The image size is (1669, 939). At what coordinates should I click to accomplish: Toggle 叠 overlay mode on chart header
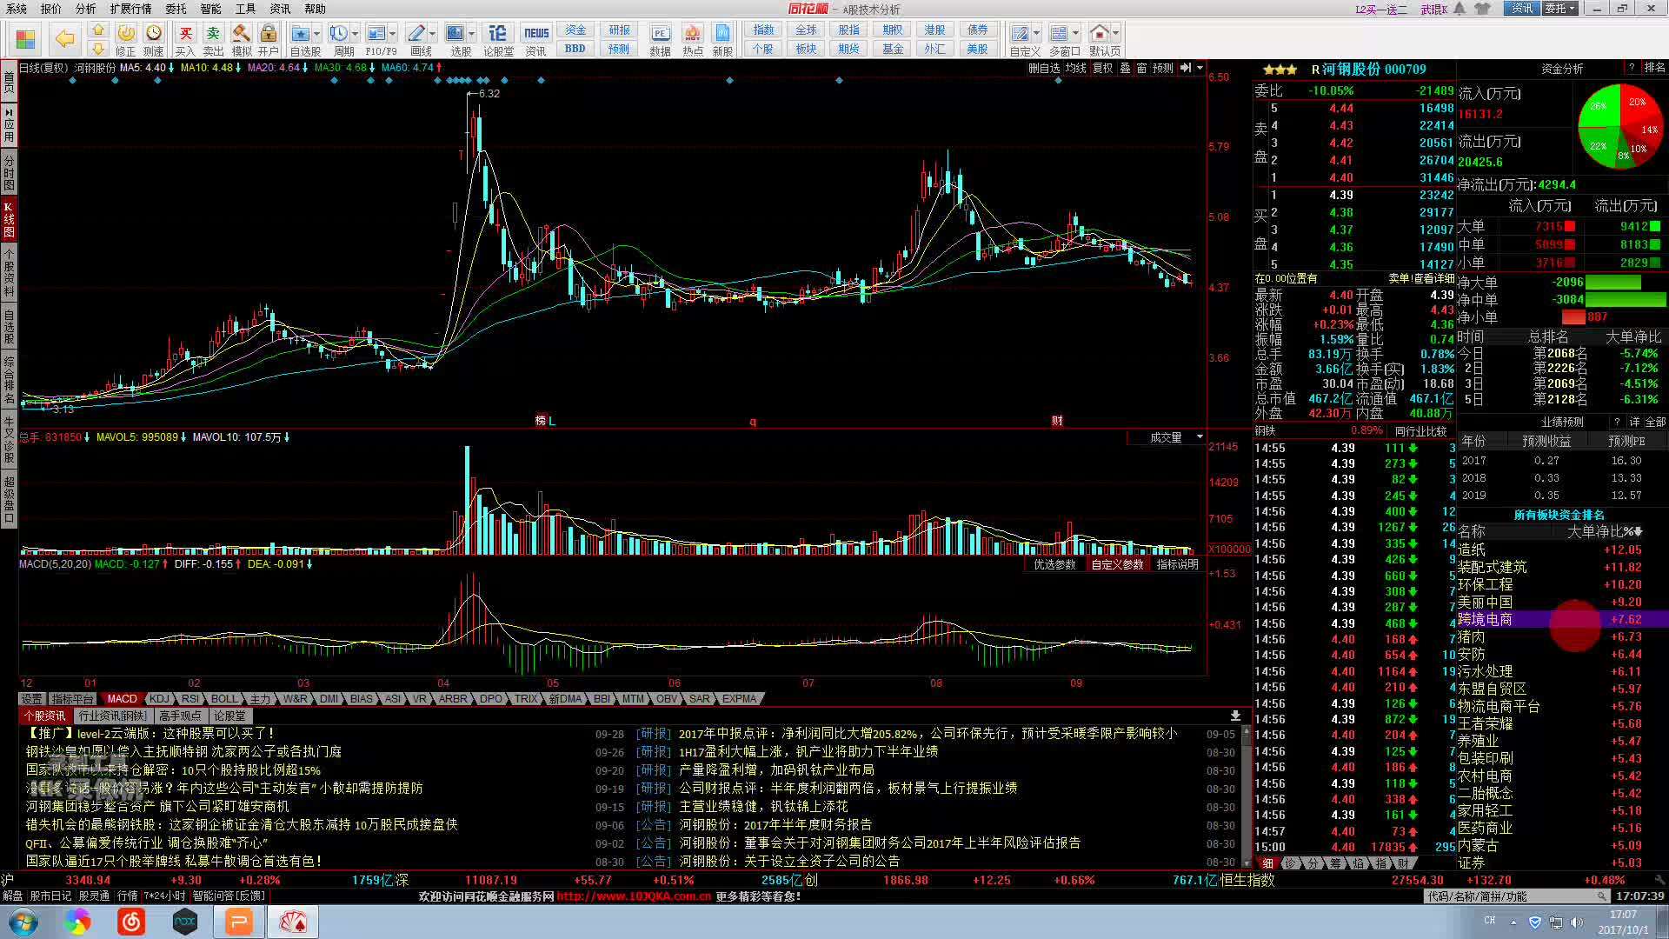1125,68
